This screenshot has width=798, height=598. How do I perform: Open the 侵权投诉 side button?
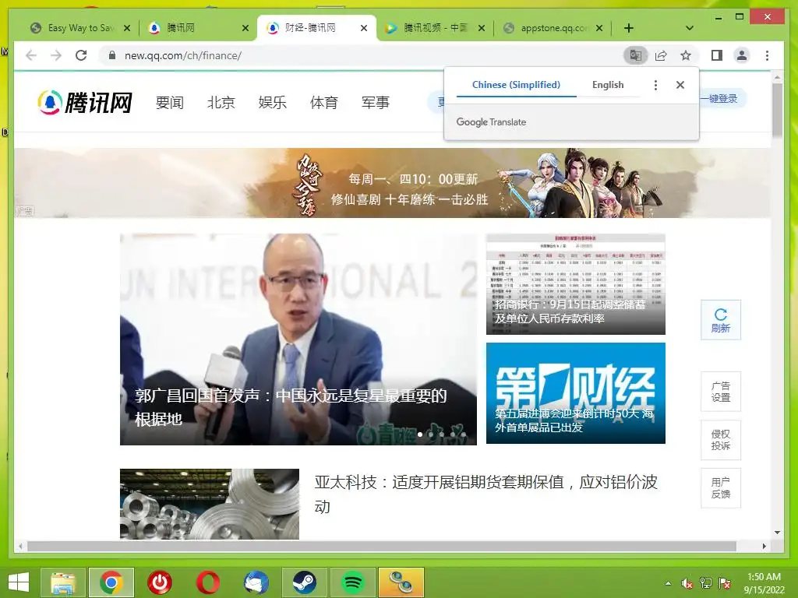tap(721, 440)
